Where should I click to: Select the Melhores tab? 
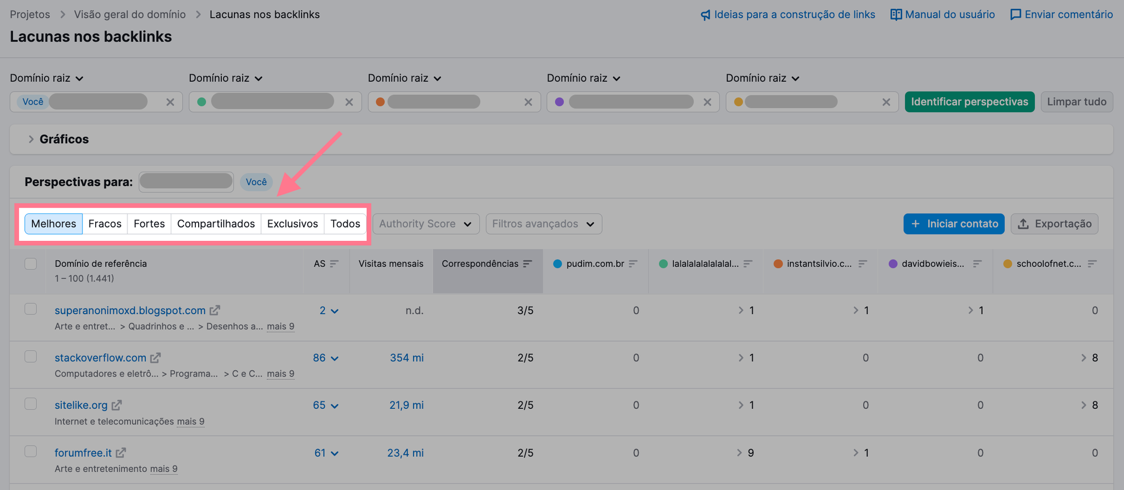[x=53, y=224]
